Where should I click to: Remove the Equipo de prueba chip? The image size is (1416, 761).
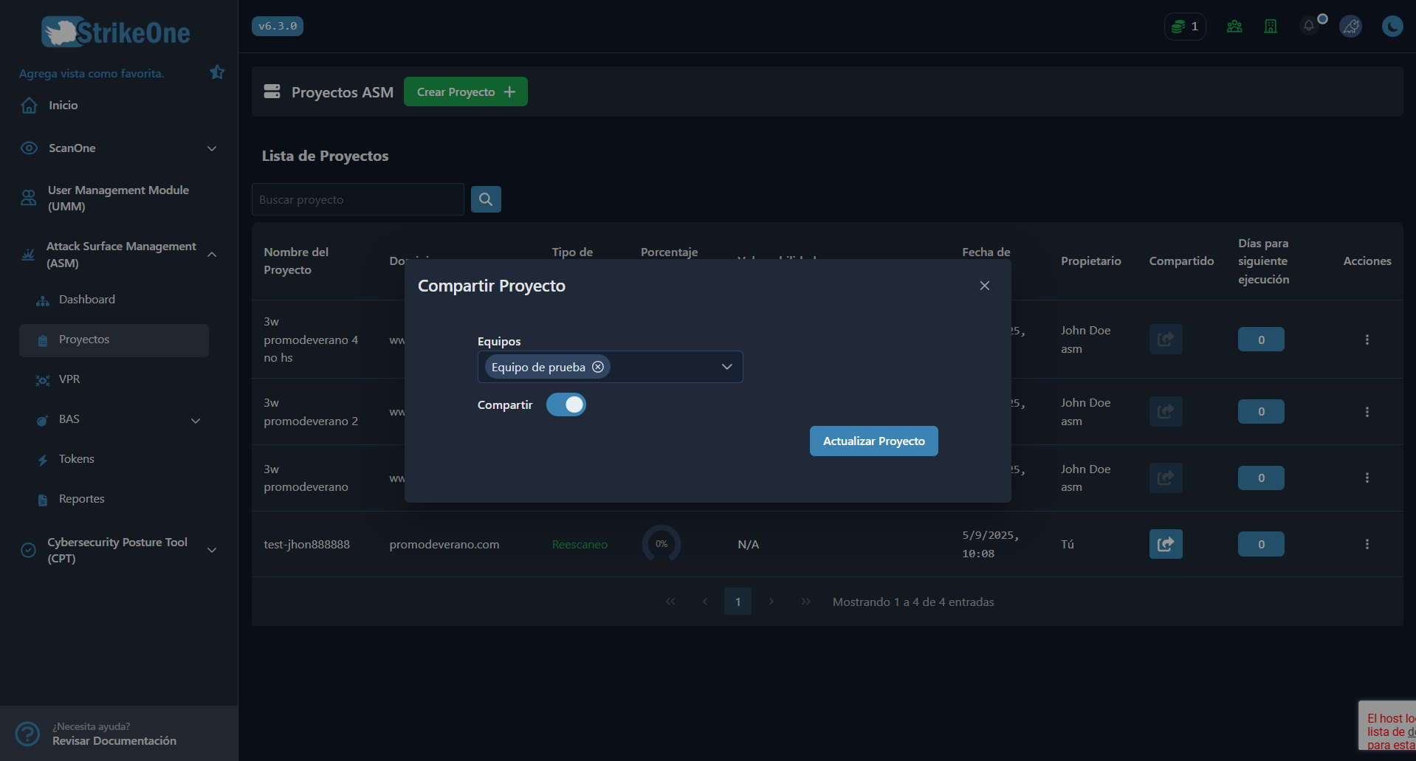598,367
